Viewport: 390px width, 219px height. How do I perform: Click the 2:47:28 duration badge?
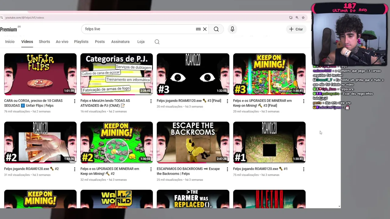[x=222, y=159]
